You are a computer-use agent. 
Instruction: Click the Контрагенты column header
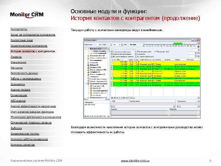[x=157, y=60]
